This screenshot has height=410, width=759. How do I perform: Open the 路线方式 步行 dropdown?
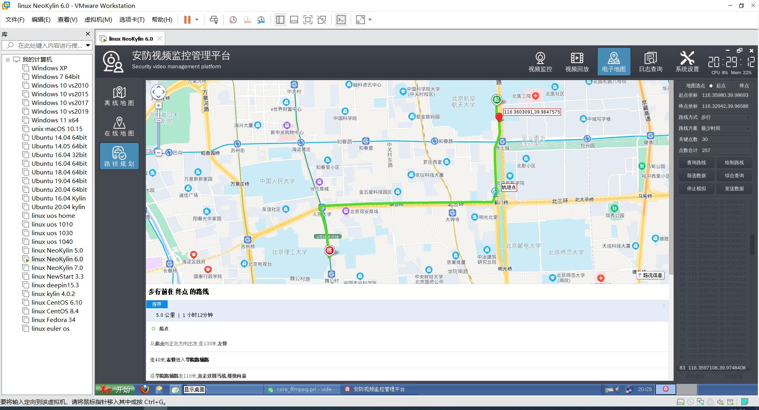click(x=726, y=117)
